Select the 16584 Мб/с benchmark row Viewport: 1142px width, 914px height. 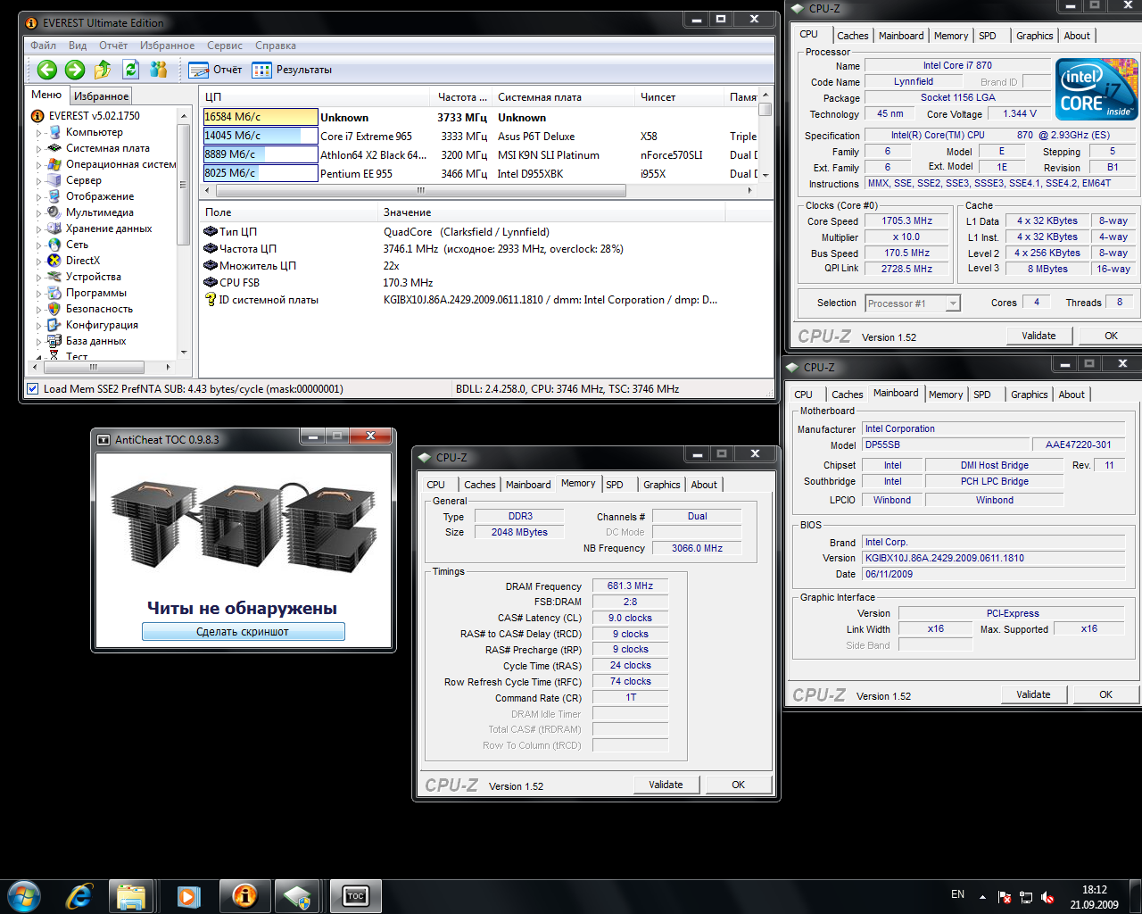[481, 117]
